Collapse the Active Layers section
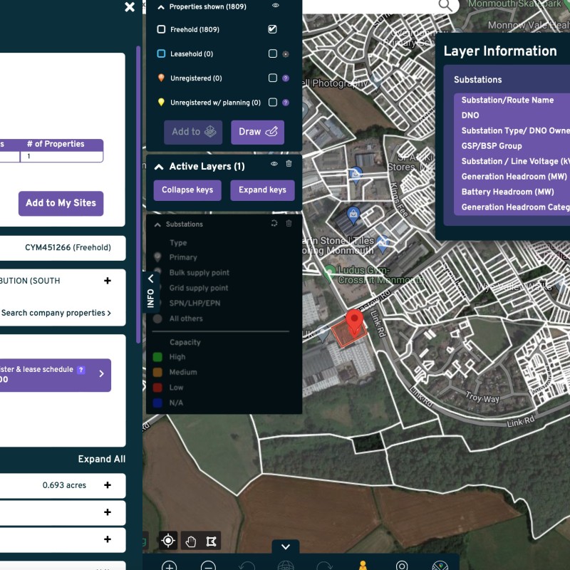The height and width of the screenshot is (570, 570). point(159,167)
